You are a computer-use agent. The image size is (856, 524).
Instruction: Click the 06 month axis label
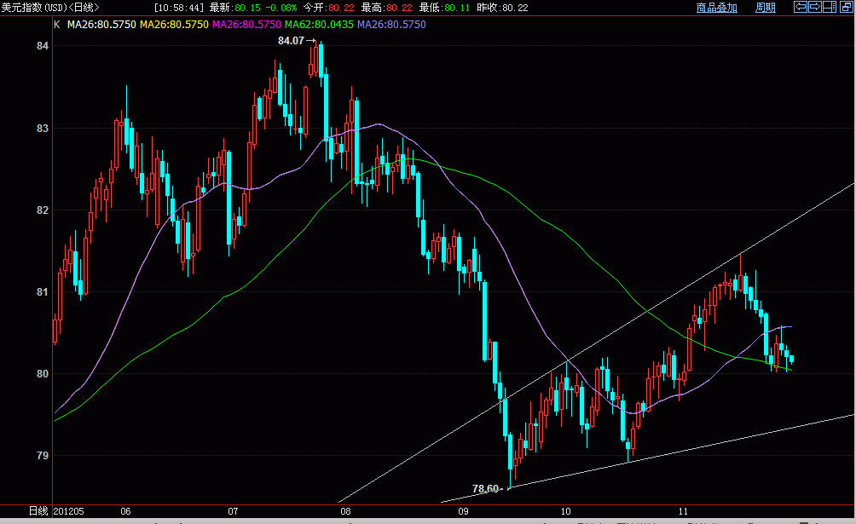pos(125,511)
